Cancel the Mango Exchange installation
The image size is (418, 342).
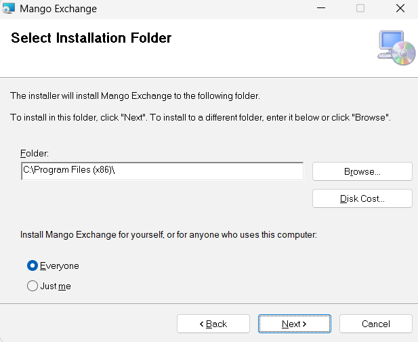[x=375, y=324]
